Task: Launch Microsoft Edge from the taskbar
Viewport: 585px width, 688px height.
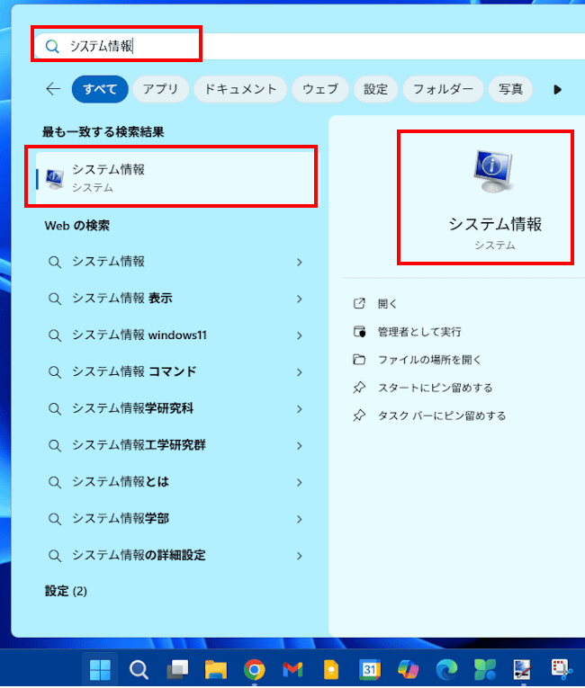Action: coord(446,670)
